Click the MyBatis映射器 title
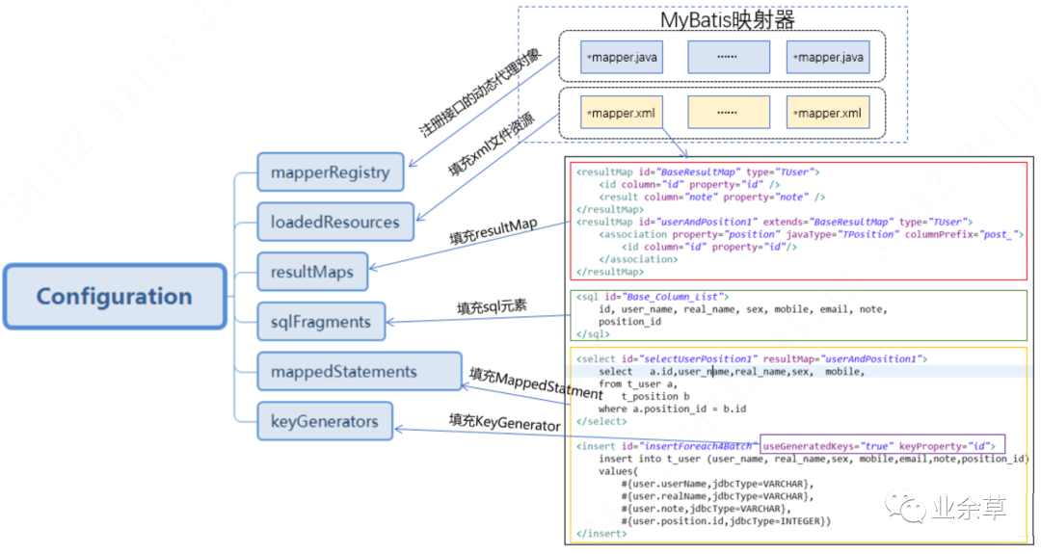This screenshot has height=554, width=1041. click(727, 19)
